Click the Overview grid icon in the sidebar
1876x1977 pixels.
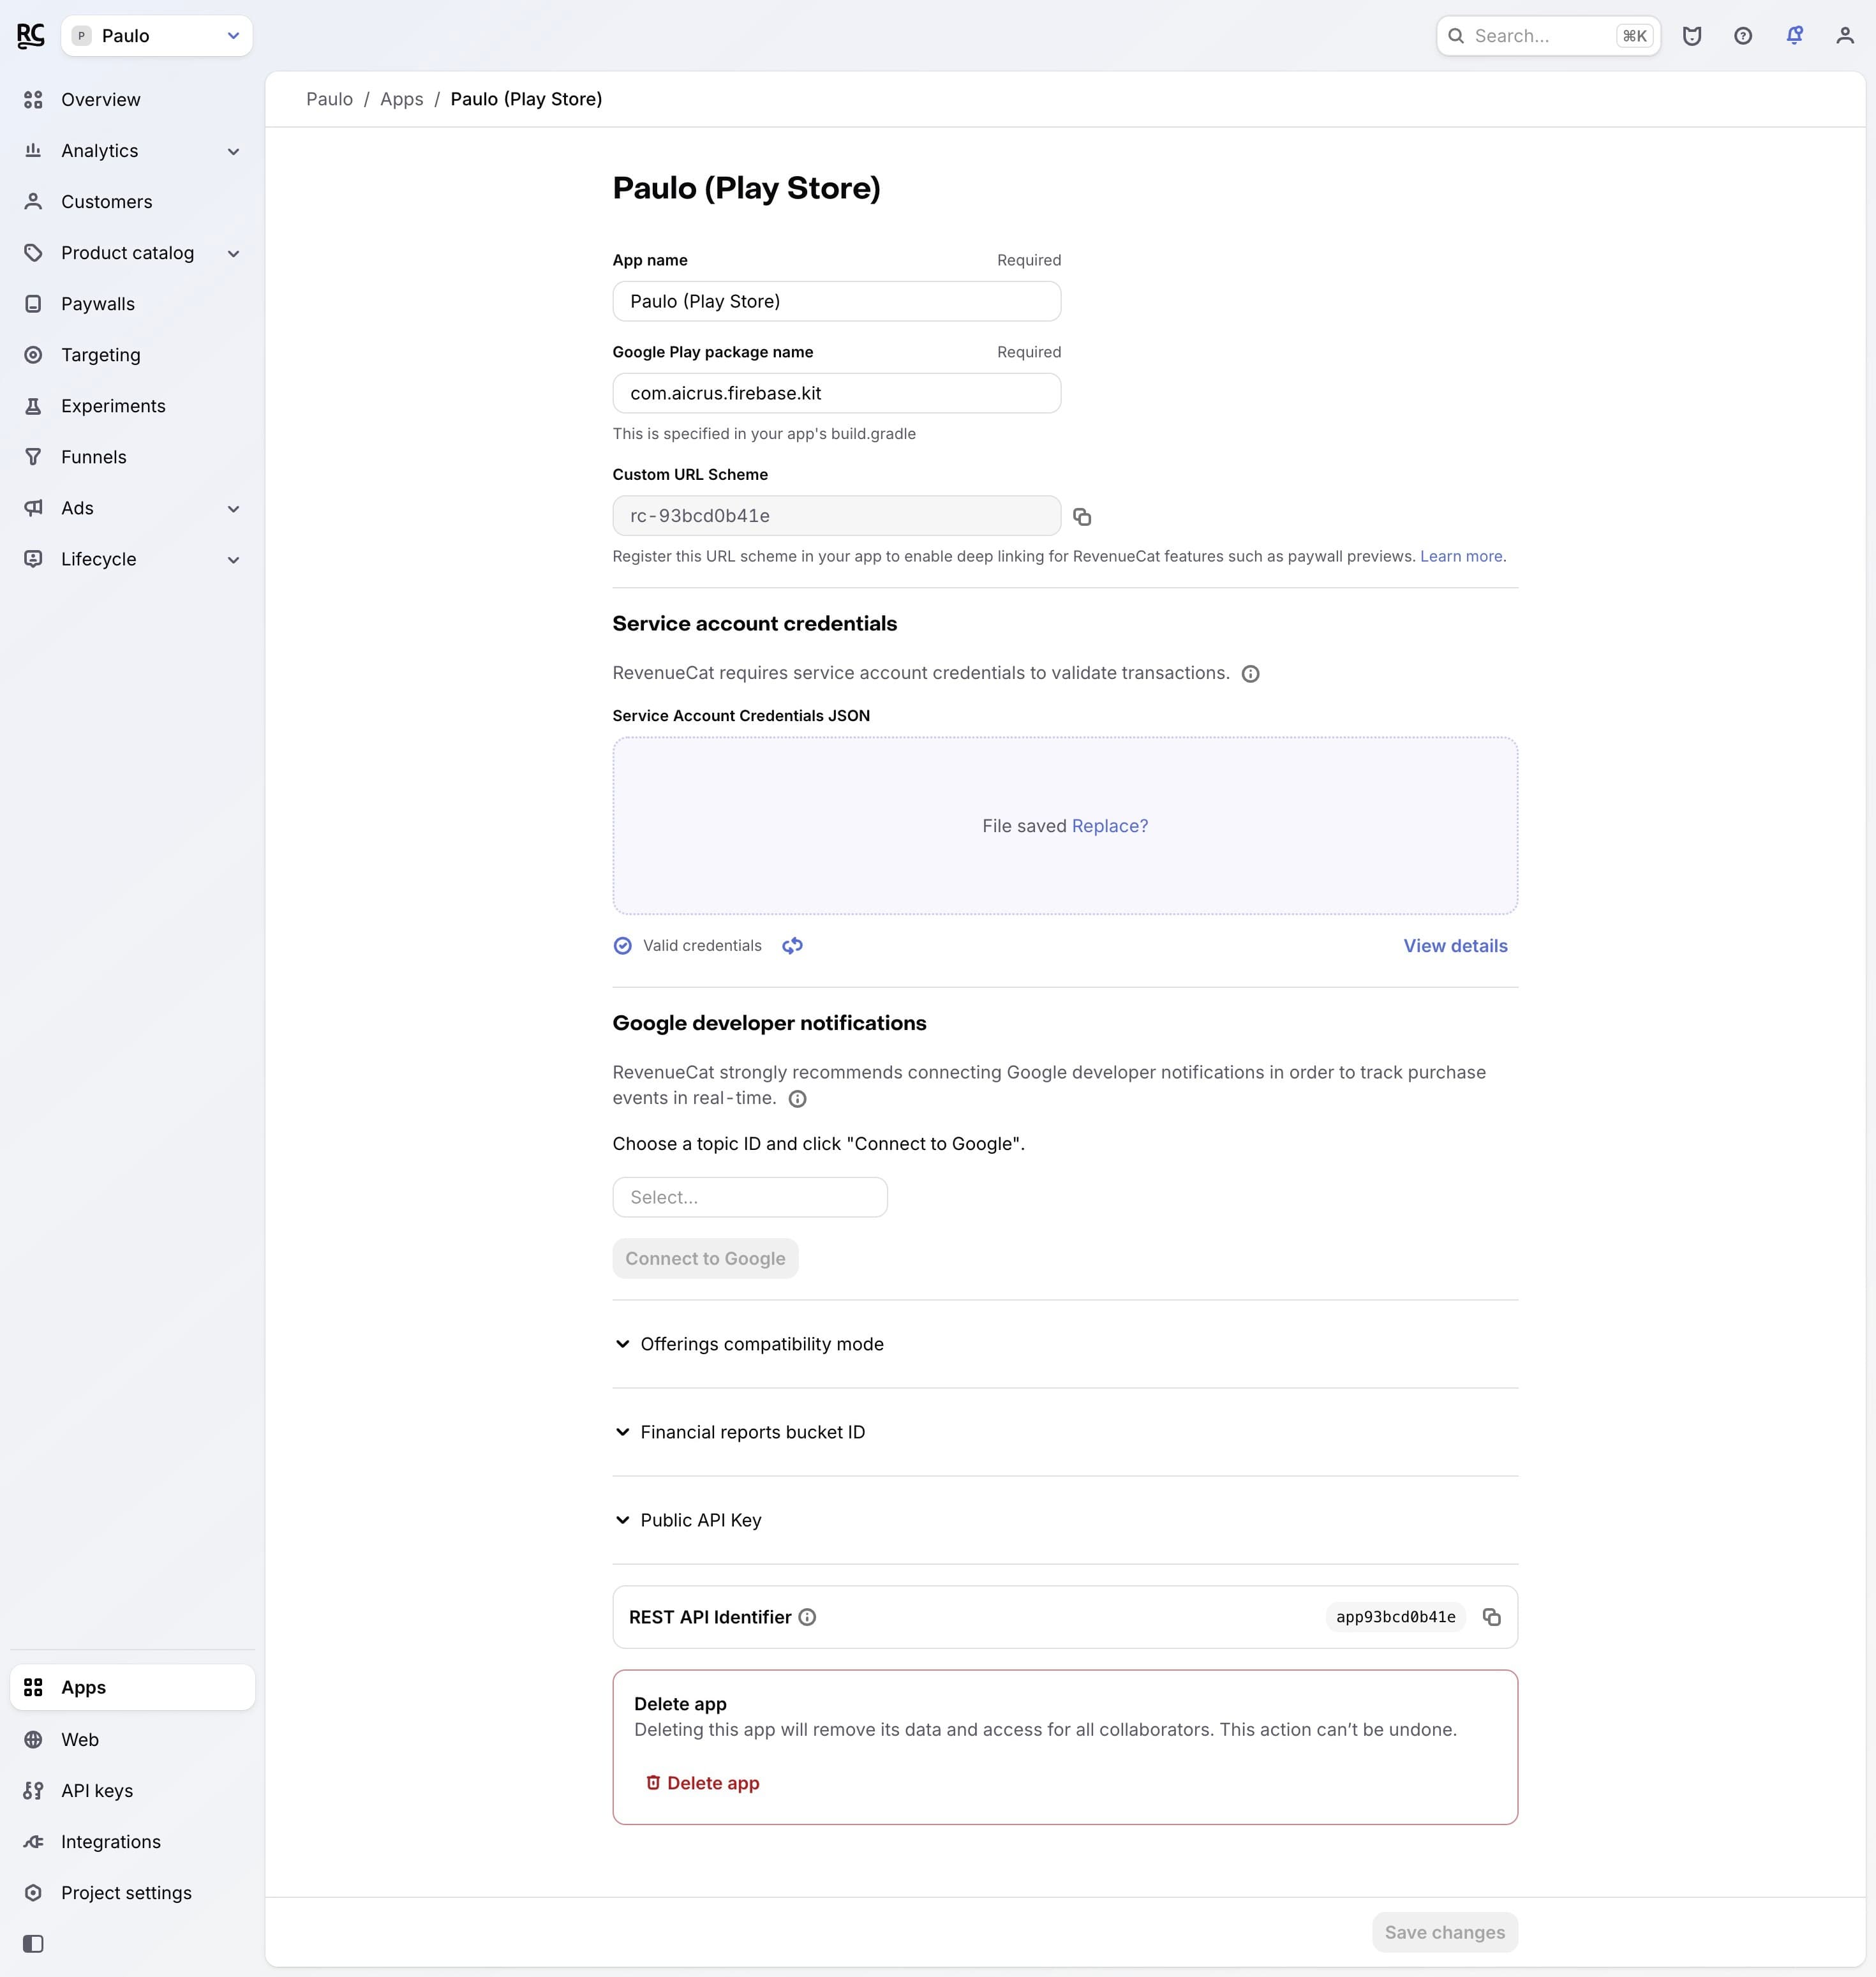[33, 100]
